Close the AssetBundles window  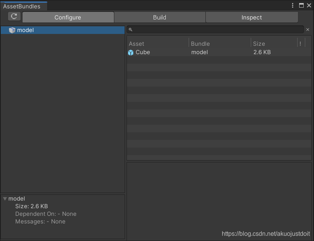pyautogui.click(x=309, y=5)
